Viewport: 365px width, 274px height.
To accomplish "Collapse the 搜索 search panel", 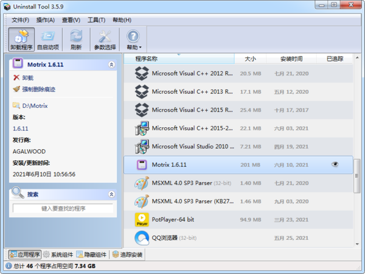I will pyautogui.click(x=111, y=194).
